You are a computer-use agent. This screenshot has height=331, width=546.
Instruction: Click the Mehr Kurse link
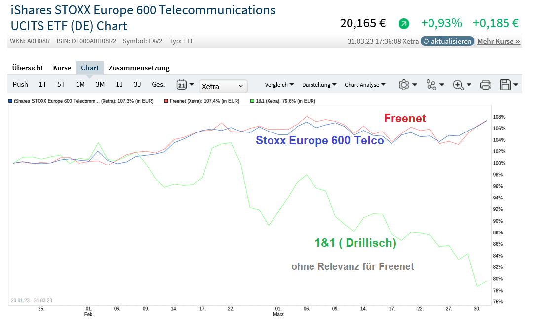pyautogui.click(x=499, y=41)
